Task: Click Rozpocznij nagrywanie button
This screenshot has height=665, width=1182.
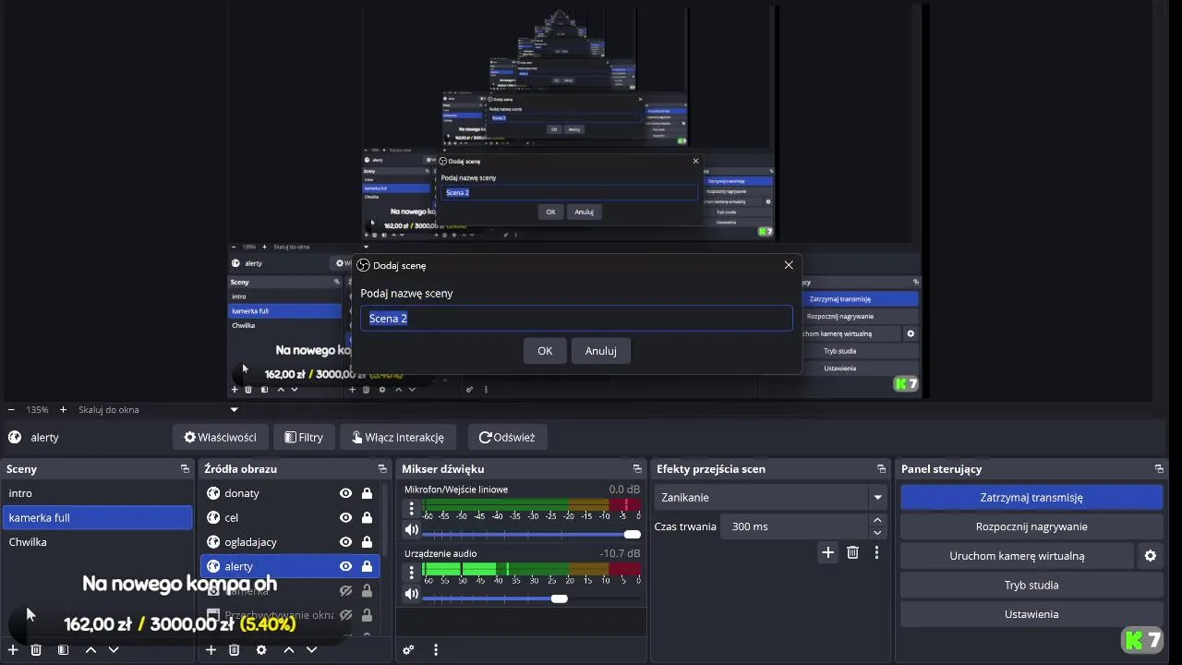Action: pyautogui.click(x=1031, y=526)
